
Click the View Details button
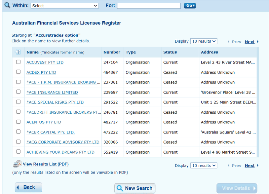[237, 188]
